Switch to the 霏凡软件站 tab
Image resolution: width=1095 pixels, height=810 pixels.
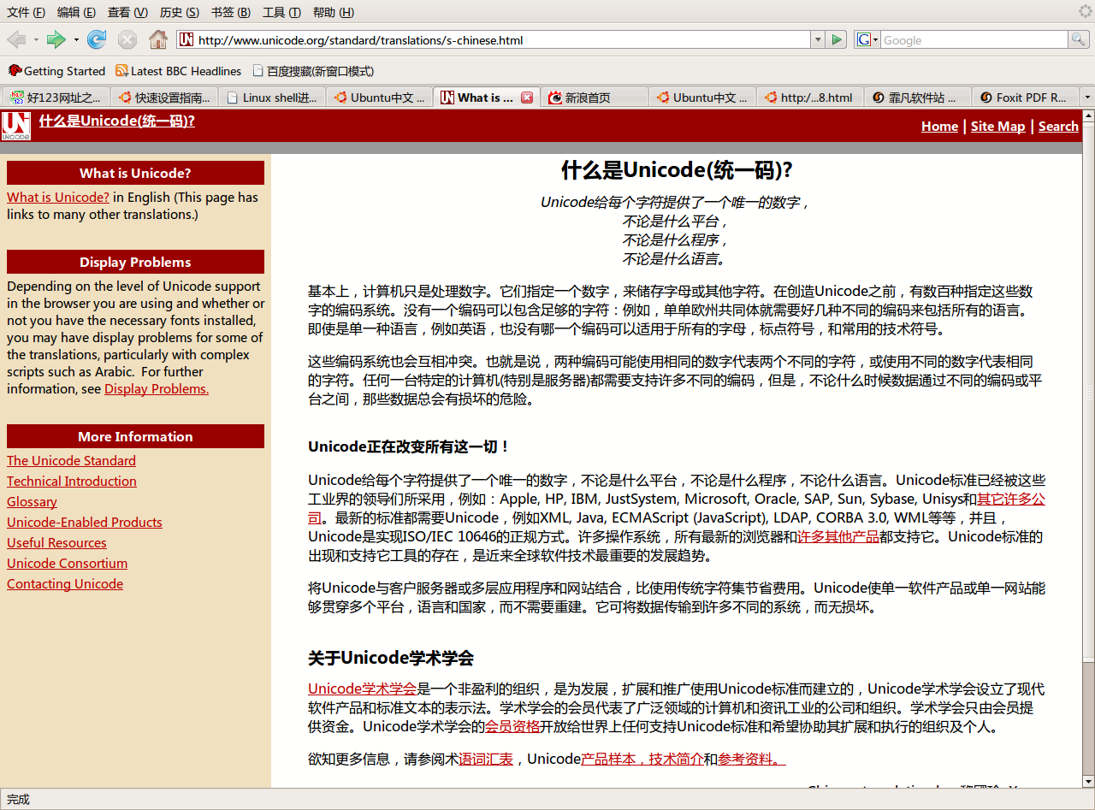point(917,98)
